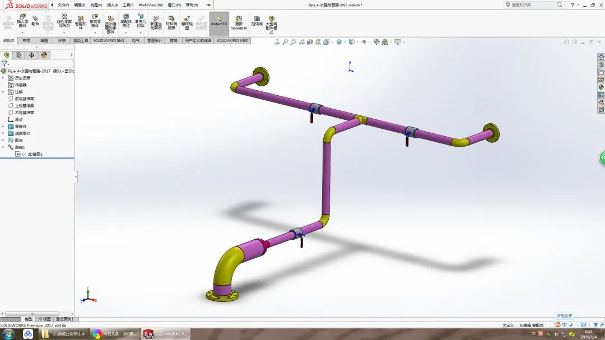The image size is (605, 340).
Task: Switch to the PropertyManager tab
Action: point(19,55)
